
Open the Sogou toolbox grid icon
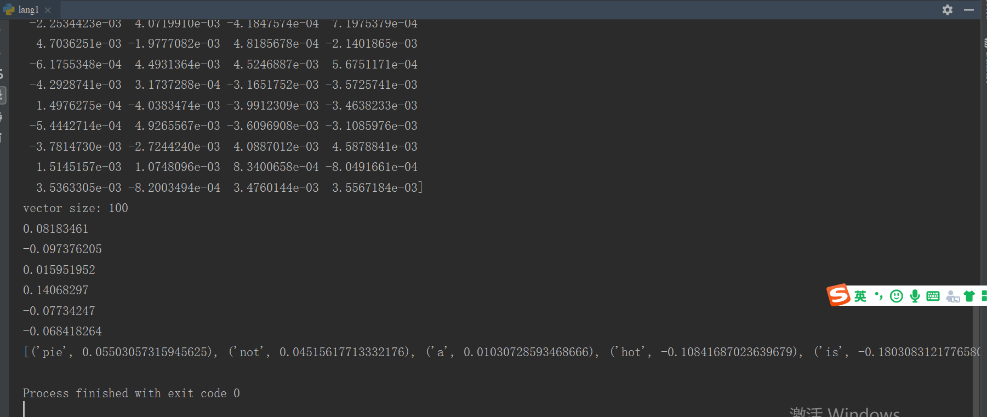pos(984,296)
